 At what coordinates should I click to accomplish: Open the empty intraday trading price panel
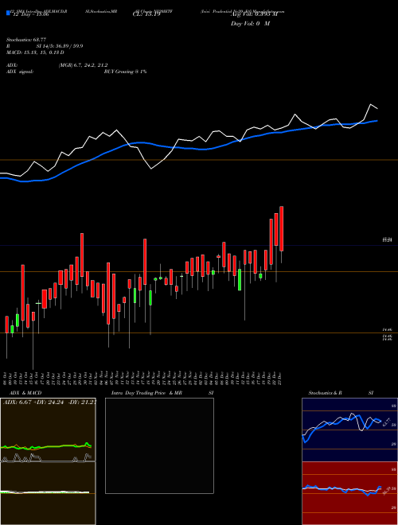(159, 445)
